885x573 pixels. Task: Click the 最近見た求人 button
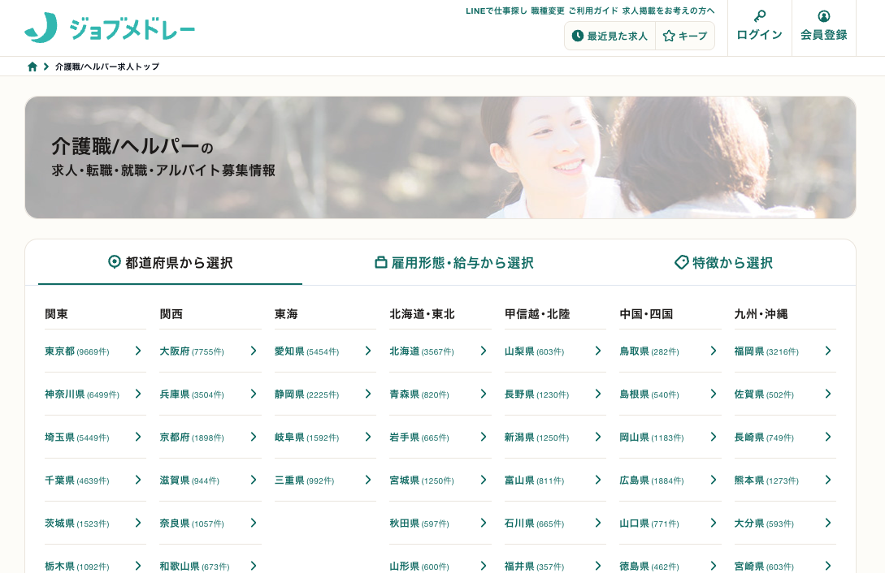[610, 36]
